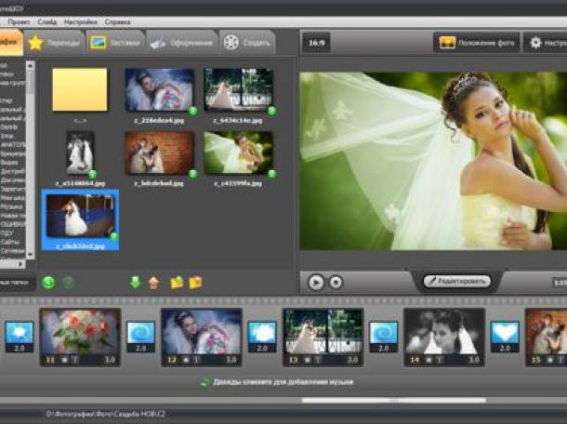Image resolution: width=567 pixels, height=424 pixels.
Task: Click the green music note icon
Action: pos(205,381)
